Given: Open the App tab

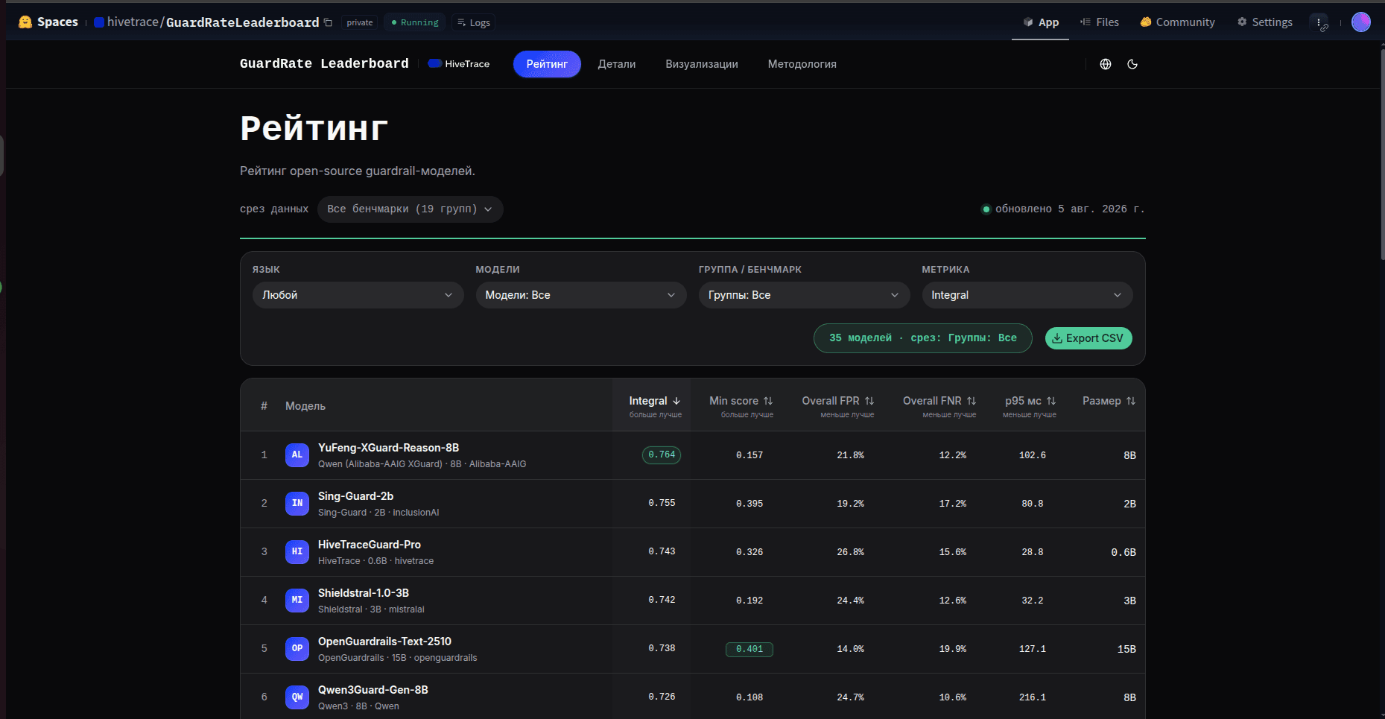Looking at the screenshot, I should coord(1041,22).
